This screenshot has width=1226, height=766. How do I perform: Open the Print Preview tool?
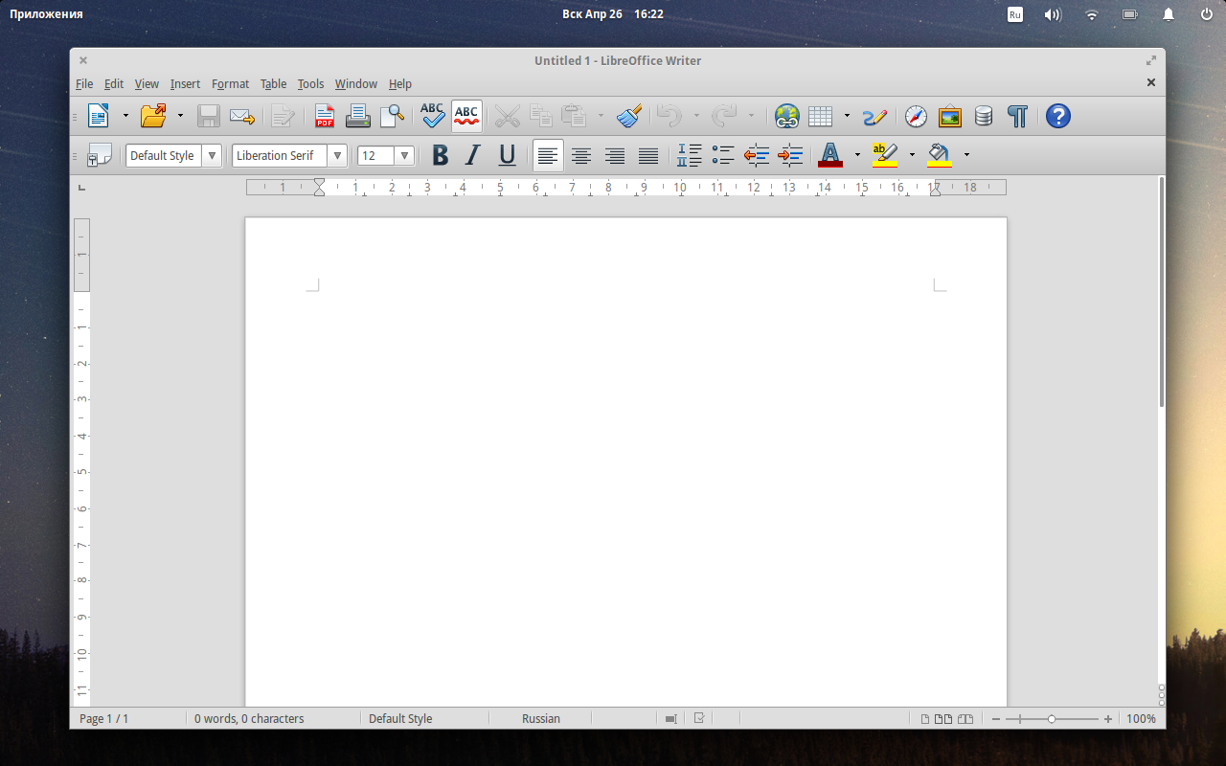392,117
